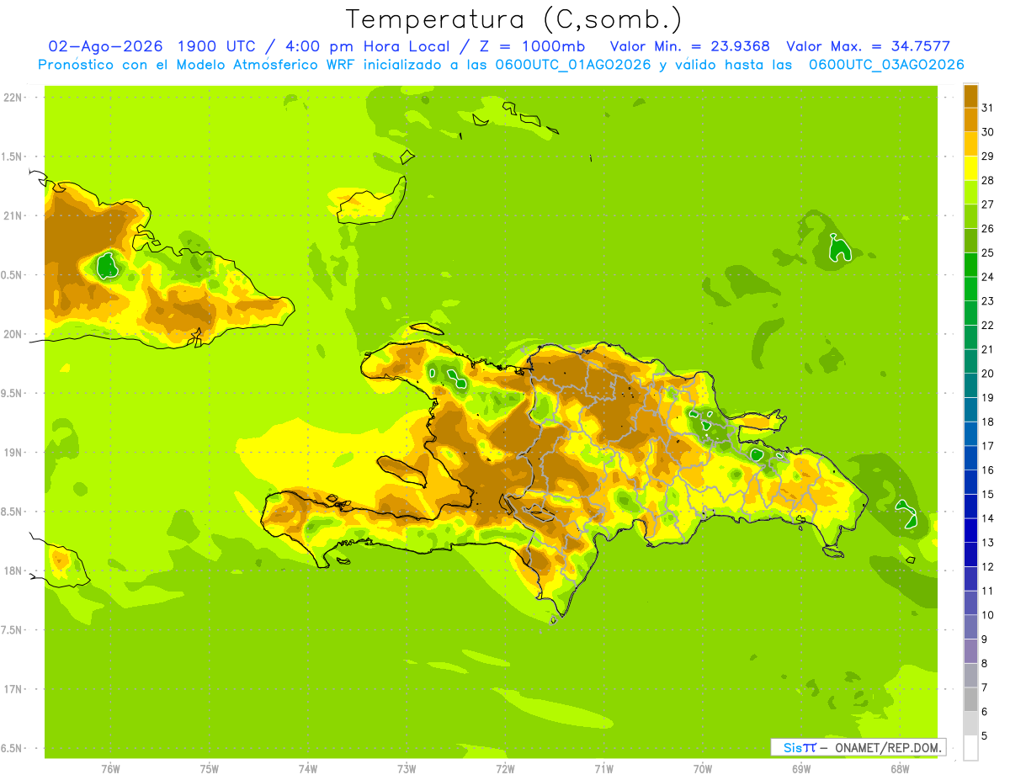
Task: Click the "19N" latitude axis label
Action: [14, 453]
